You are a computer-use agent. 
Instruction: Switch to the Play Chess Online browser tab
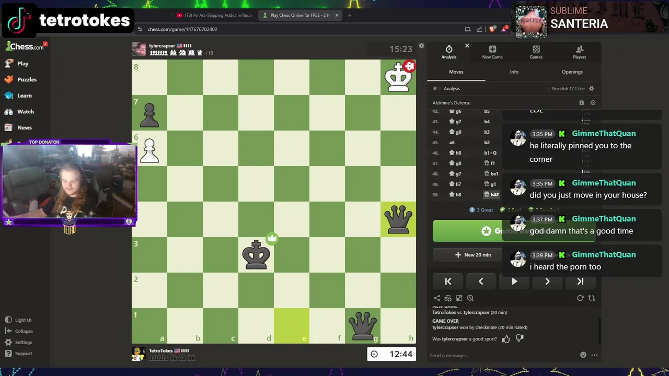(300, 15)
